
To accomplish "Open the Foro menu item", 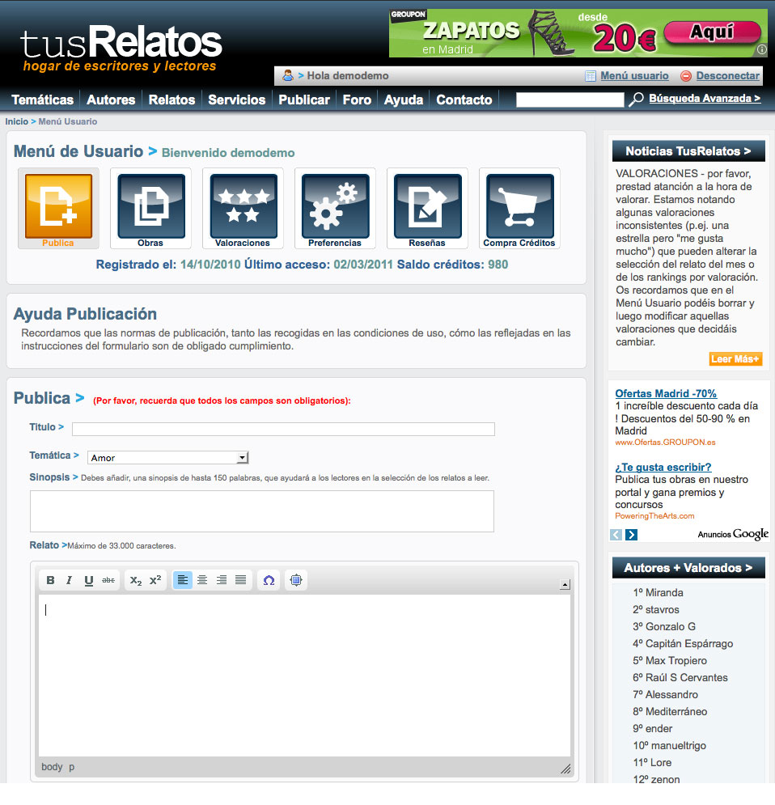I will 357,100.
